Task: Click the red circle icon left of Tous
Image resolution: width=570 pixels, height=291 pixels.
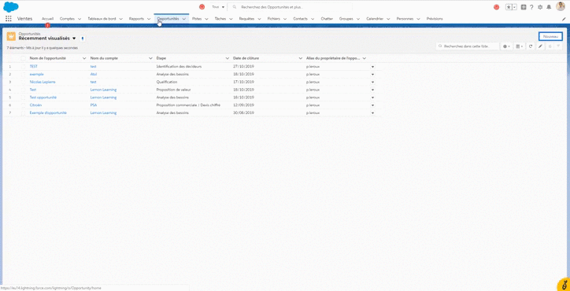Action: (x=202, y=7)
